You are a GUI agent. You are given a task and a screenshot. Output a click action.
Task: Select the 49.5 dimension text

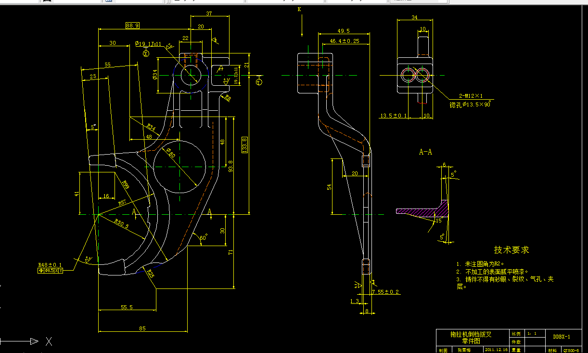tap(344, 30)
